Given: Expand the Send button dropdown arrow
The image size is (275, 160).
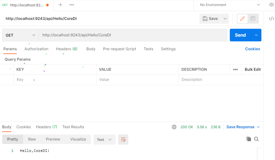Looking at the screenshot, I should pos(256,35).
